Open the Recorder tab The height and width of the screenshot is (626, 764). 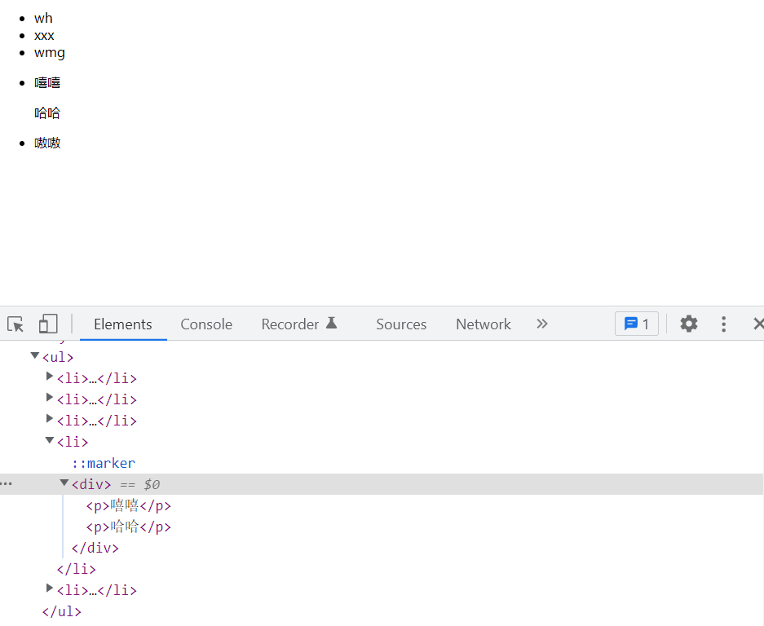[298, 324]
